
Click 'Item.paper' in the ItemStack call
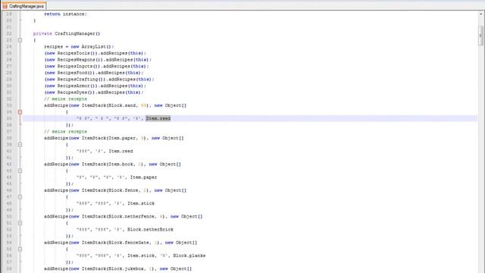click(122, 138)
